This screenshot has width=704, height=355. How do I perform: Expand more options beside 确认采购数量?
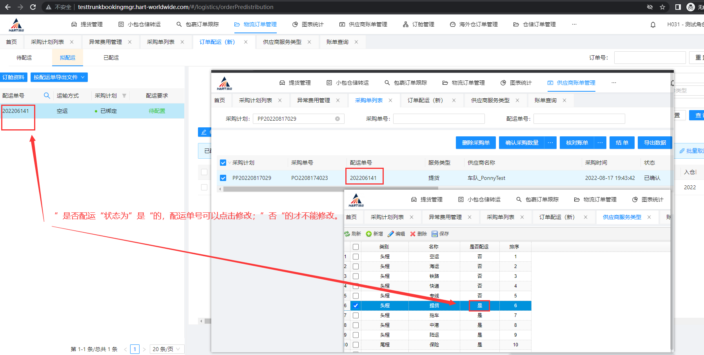coord(550,143)
